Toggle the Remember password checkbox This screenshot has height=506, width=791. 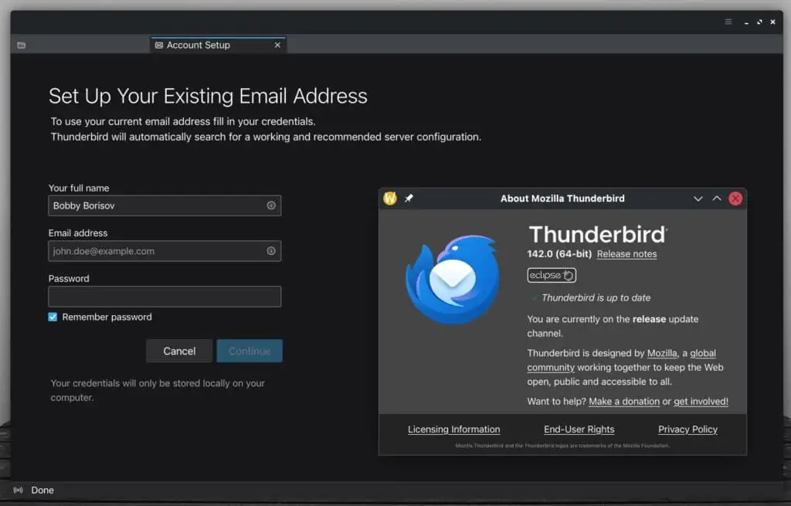(53, 317)
